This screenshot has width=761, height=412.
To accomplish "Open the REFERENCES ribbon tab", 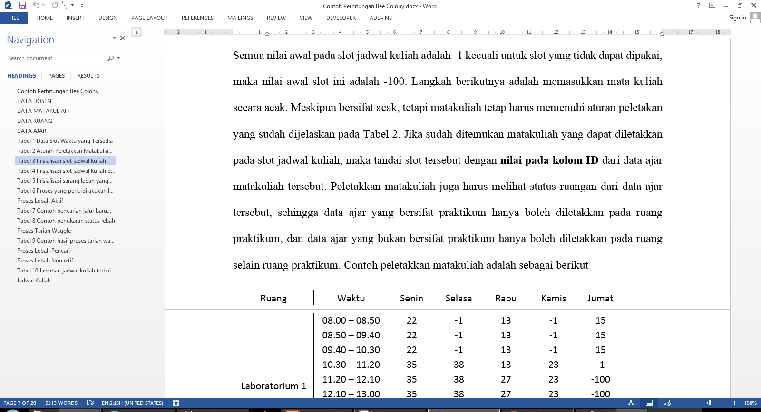I will point(197,18).
